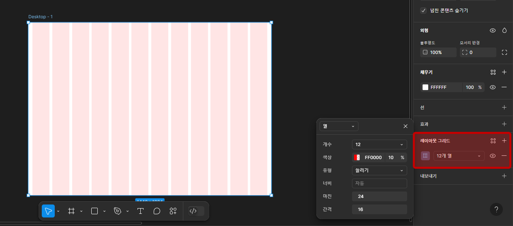
Task: Click the 모서리 반경 value field
Action: pyautogui.click(x=478, y=52)
